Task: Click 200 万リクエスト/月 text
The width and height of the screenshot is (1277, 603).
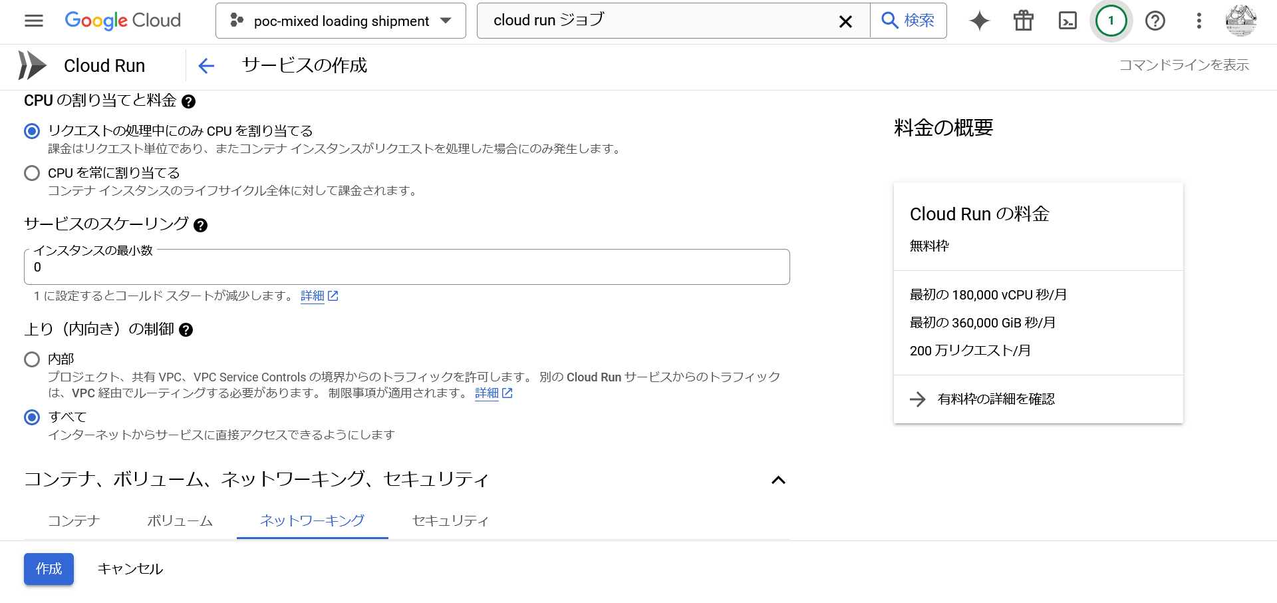Action: point(970,351)
